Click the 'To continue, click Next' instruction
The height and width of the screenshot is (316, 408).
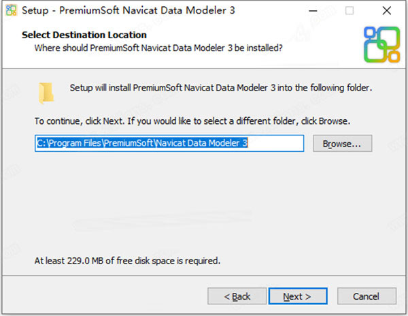click(192, 121)
